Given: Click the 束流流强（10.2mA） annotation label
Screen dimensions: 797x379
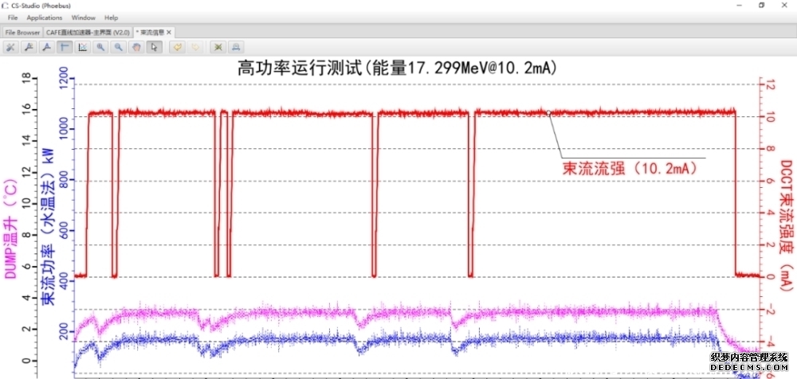Looking at the screenshot, I should click(629, 168).
